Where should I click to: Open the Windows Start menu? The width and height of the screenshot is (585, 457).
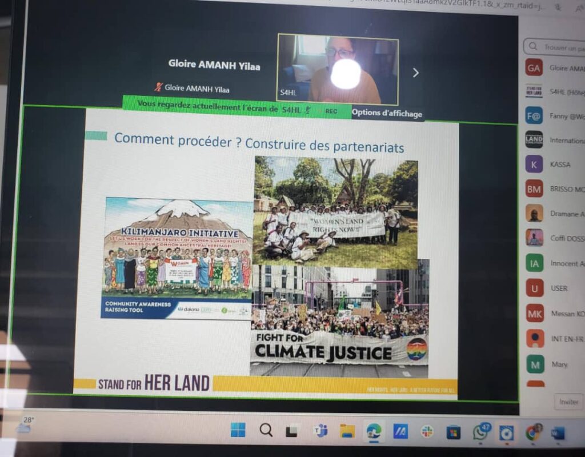click(x=238, y=430)
